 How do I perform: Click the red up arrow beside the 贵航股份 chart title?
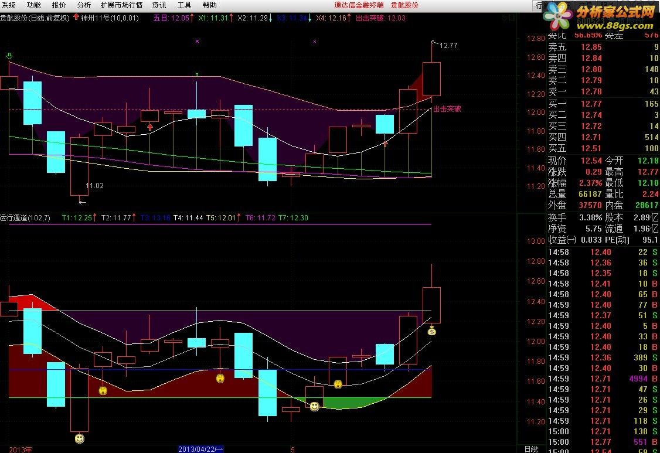[76, 17]
